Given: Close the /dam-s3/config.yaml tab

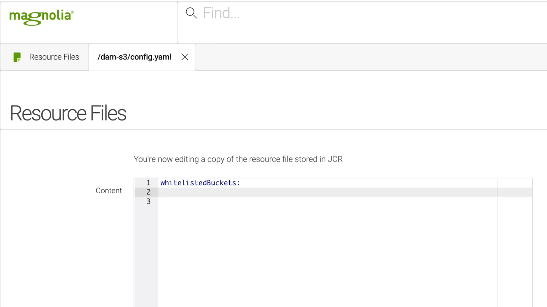Looking at the screenshot, I should click(x=185, y=57).
